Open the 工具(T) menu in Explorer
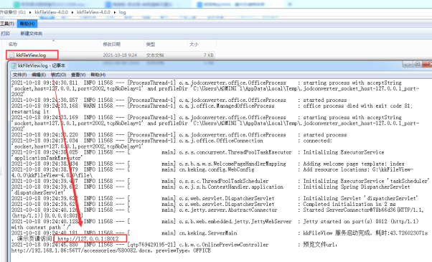432x262 pixels. click(7, 24)
